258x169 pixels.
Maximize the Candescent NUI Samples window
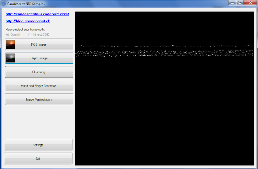click(240, 3)
